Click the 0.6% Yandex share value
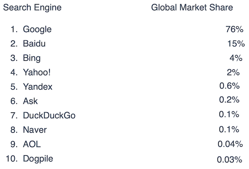Screen dimensions: 249x169 [229, 86]
